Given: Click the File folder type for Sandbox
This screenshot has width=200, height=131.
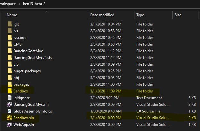Looking at the screenshot, I should pos(145,91).
